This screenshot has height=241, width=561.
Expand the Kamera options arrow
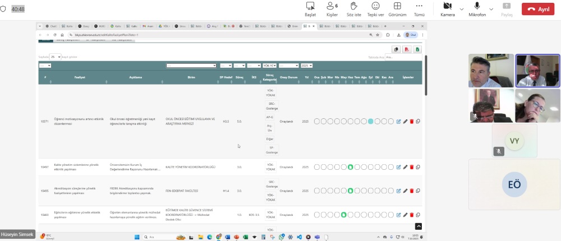462,9
